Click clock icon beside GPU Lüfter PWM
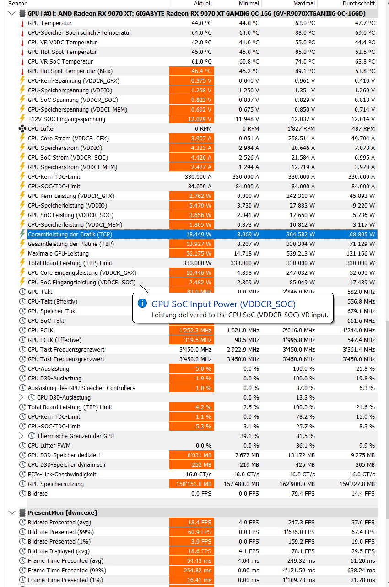Screen dimensions: 389x587 [22, 445]
